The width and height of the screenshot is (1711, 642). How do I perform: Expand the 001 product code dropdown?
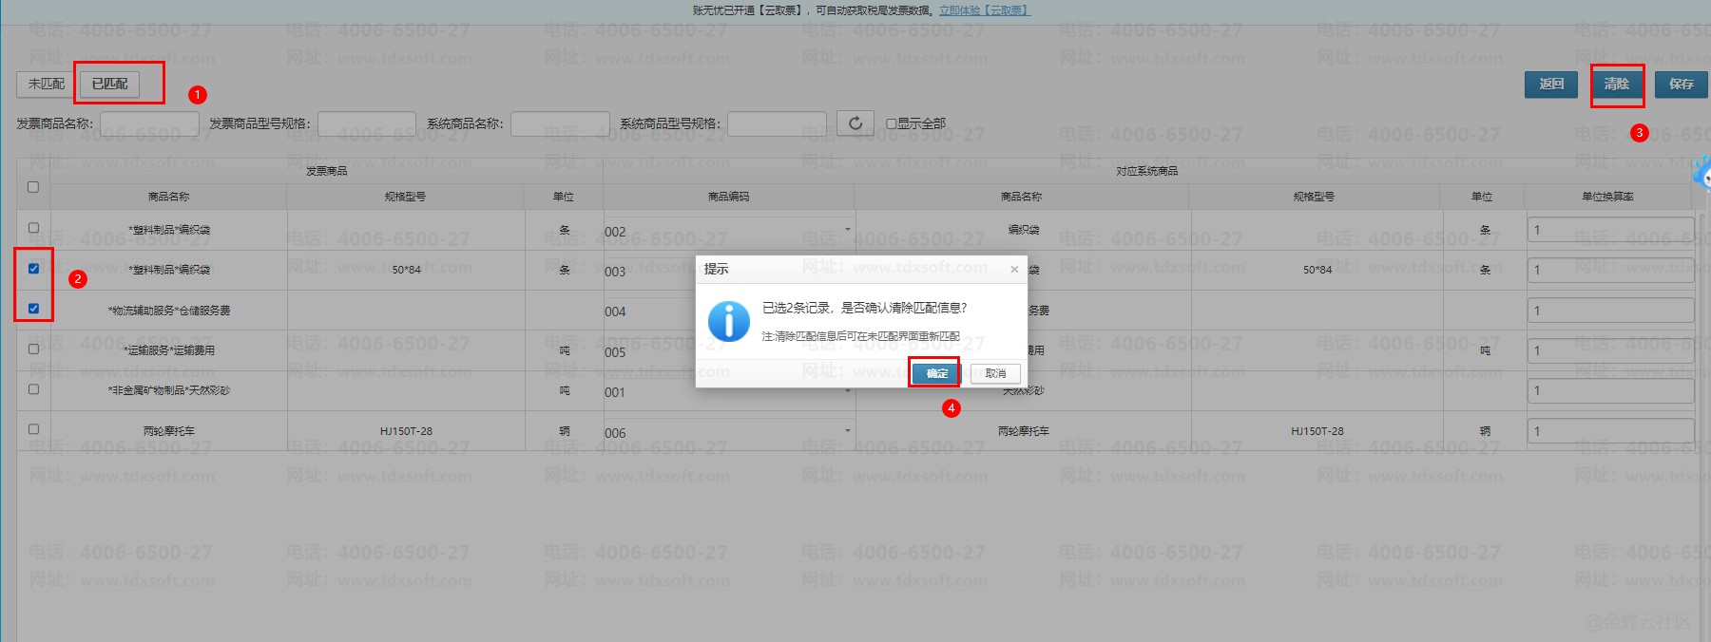(x=847, y=391)
